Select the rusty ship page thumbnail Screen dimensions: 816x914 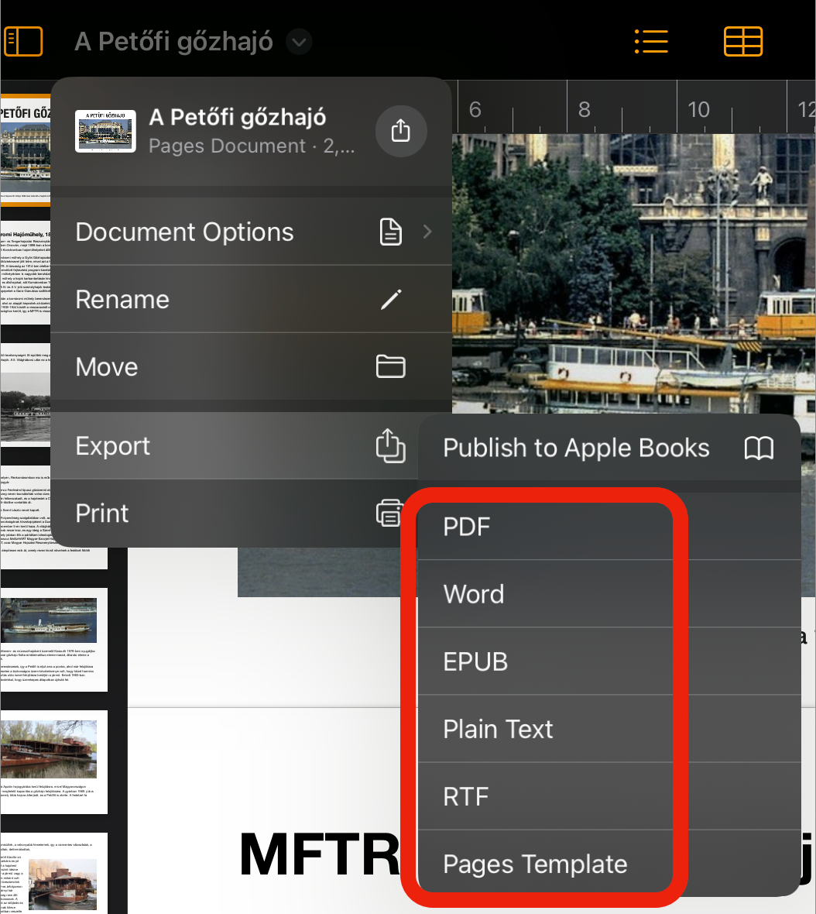54,762
